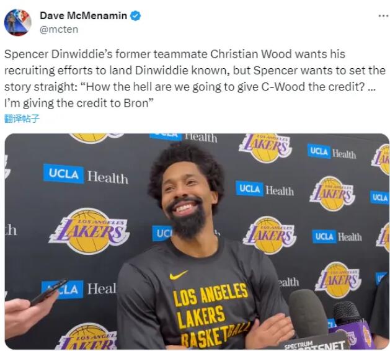The height and width of the screenshot is (351, 390).
Task: Click the Dave McMenamin display name
Action: point(83,16)
